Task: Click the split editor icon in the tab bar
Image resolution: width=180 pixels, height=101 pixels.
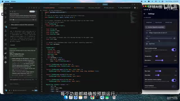Action: click(138, 8)
